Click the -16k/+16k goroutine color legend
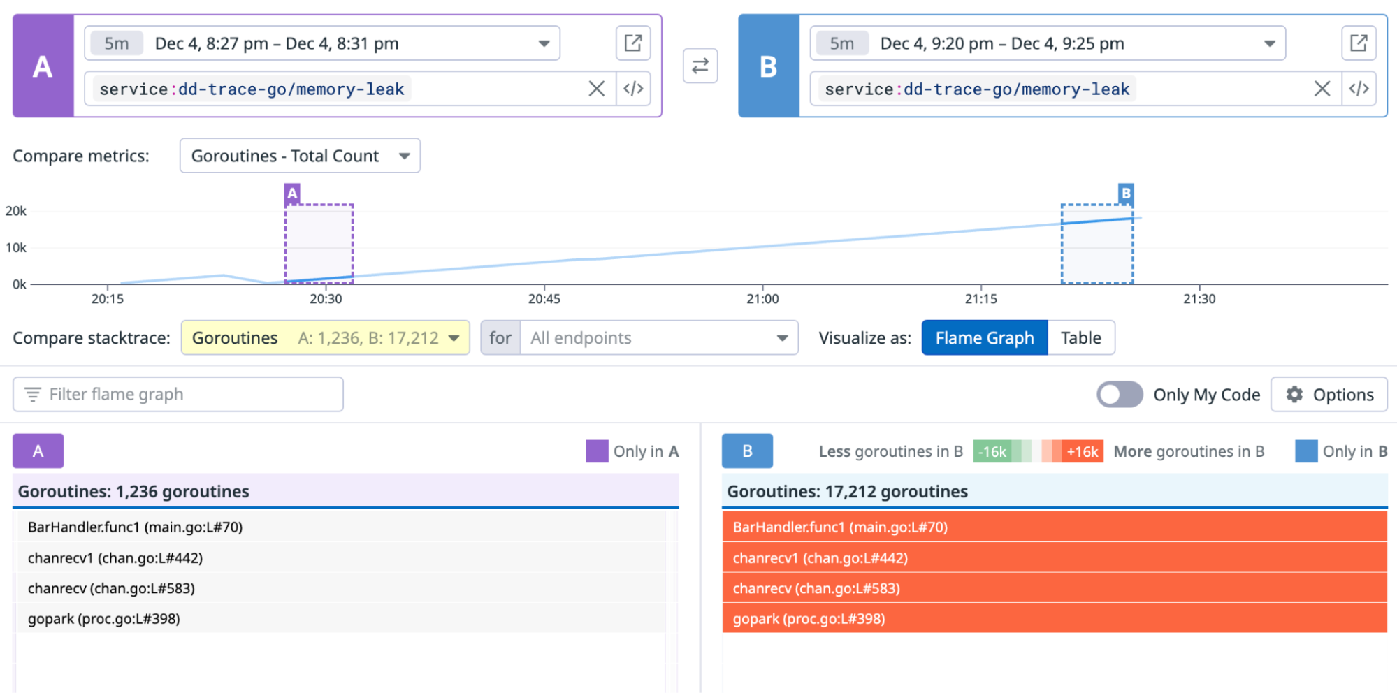The width and height of the screenshot is (1397, 693). [x=1038, y=451]
